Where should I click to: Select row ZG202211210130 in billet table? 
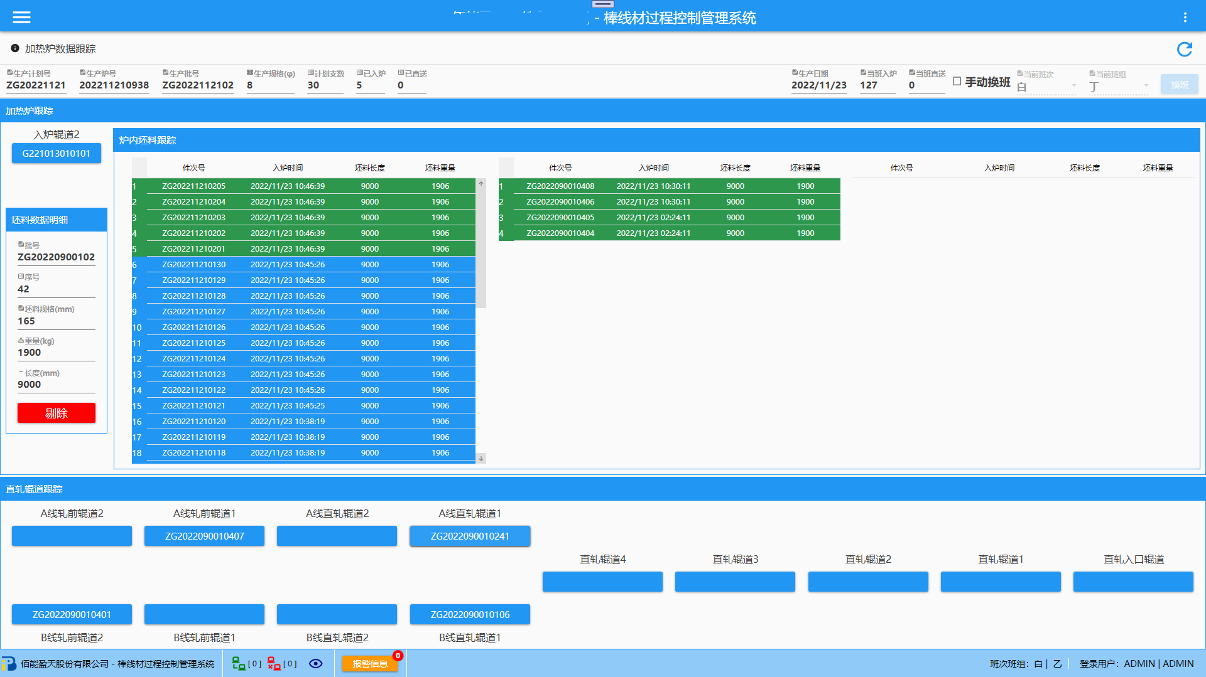[x=303, y=264]
